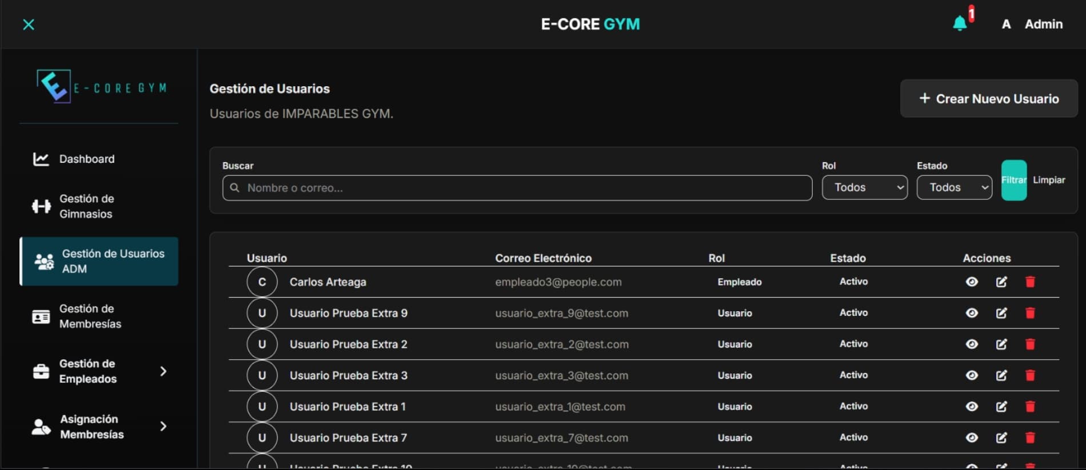Open the Dashboard menu item

[x=99, y=159]
